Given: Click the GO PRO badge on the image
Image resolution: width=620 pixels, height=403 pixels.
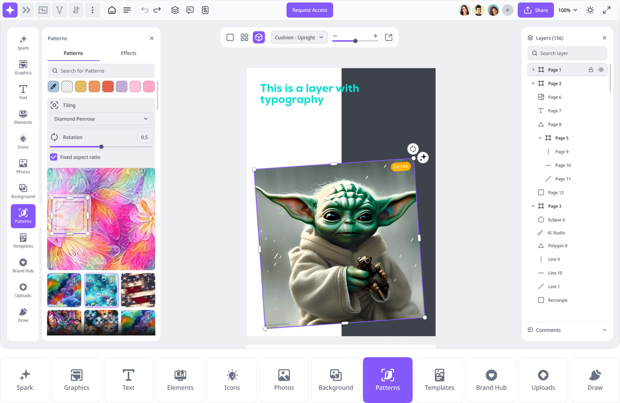Looking at the screenshot, I should (401, 167).
